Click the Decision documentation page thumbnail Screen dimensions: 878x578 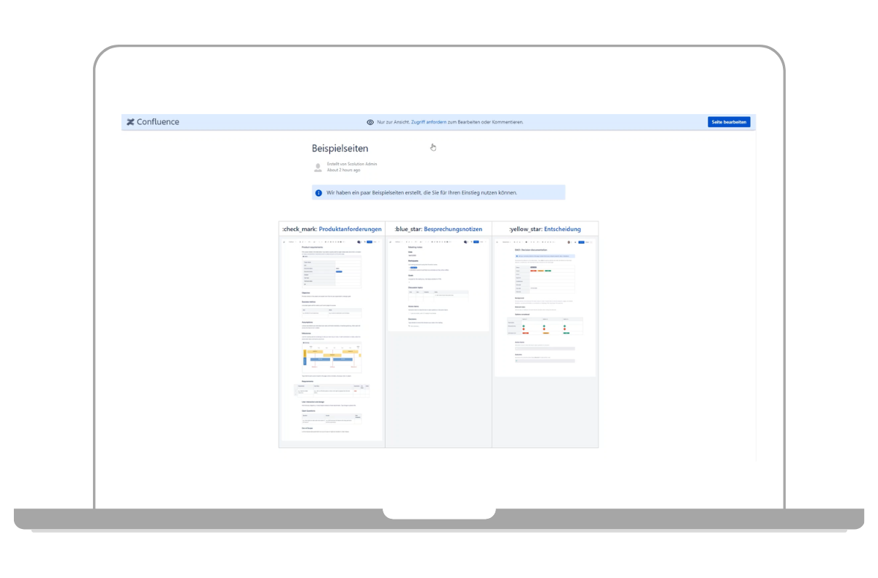(545, 307)
